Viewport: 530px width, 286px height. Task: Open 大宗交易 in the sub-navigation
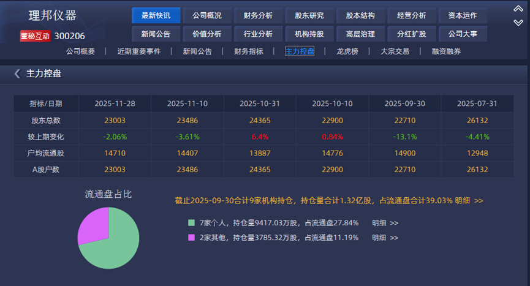pyautogui.click(x=395, y=51)
